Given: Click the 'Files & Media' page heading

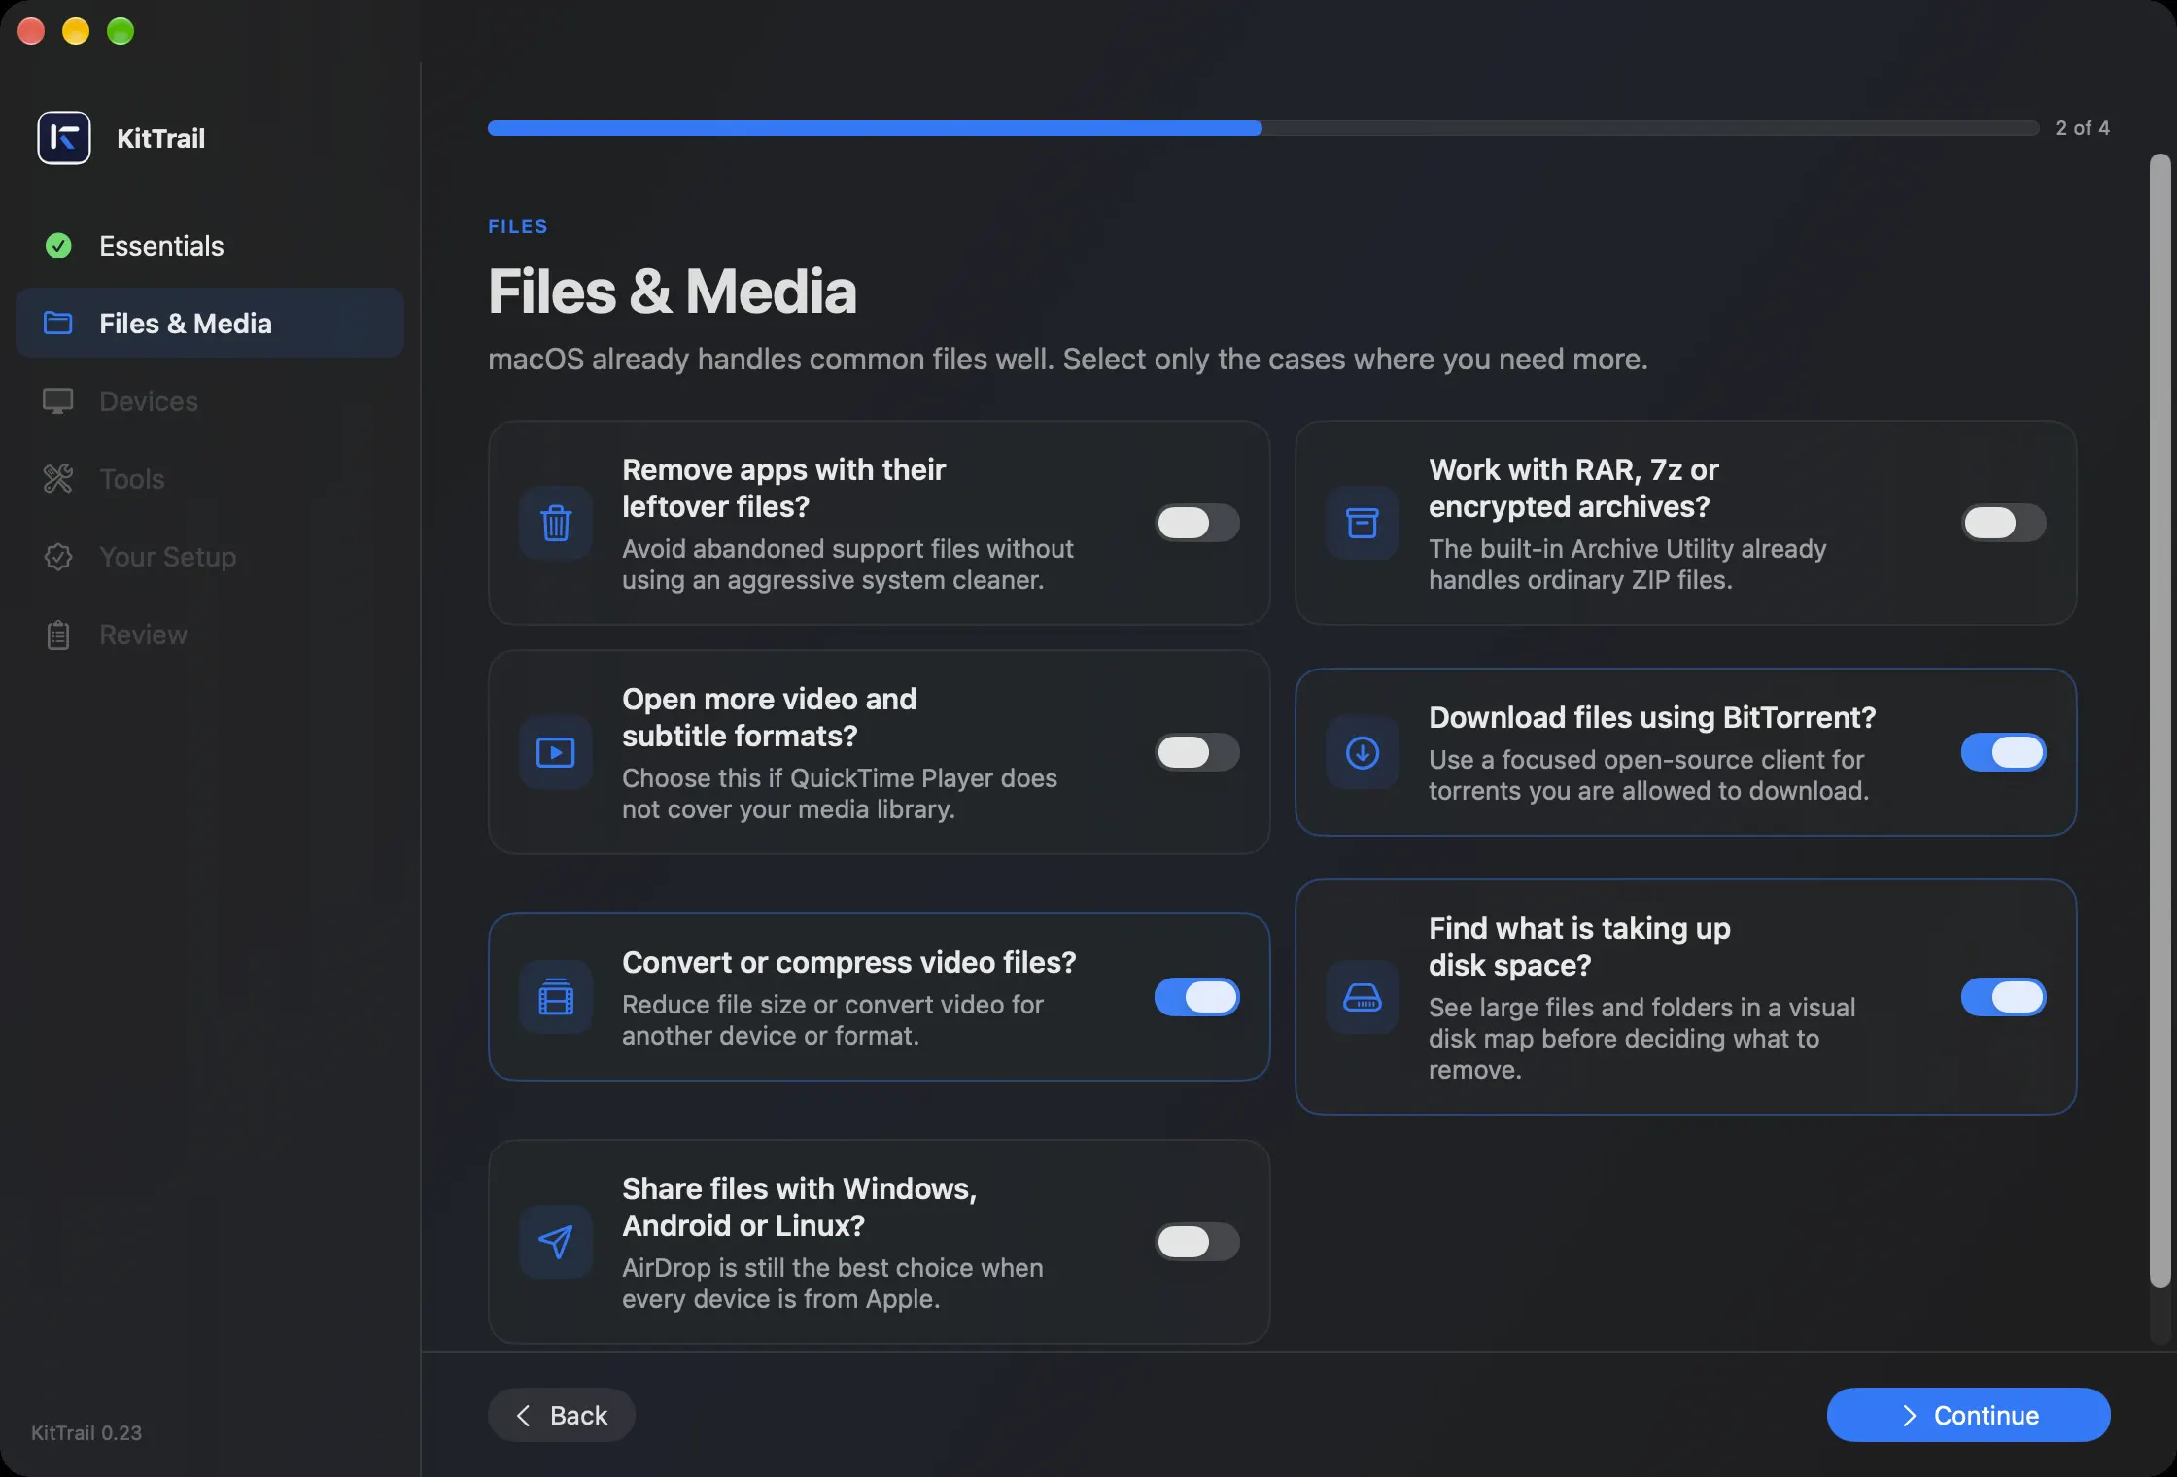Looking at the screenshot, I should (673, 291).
